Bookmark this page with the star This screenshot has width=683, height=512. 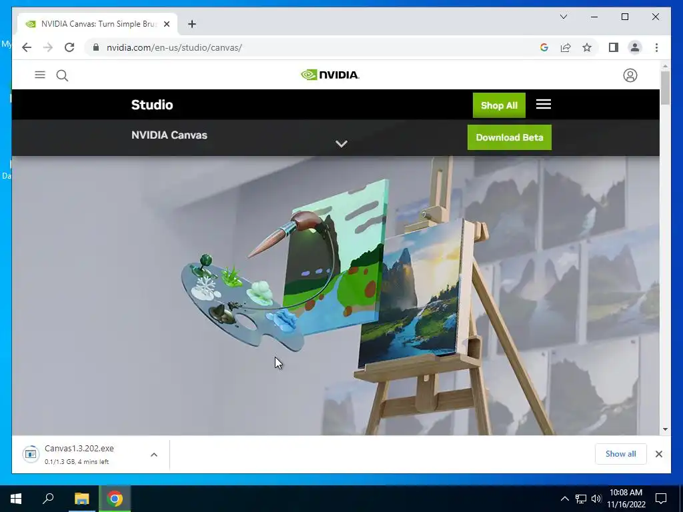tap(587, 47)
